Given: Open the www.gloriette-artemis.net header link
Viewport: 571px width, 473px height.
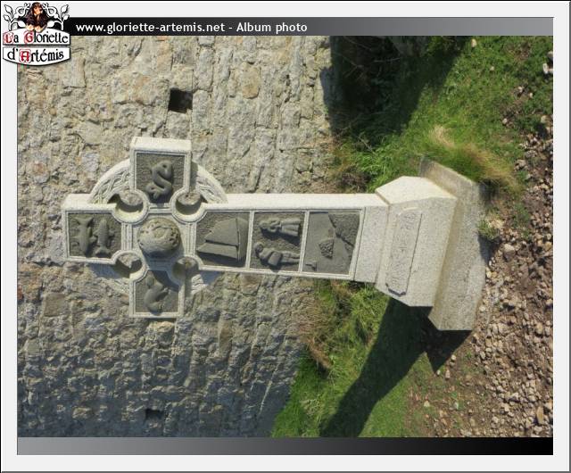Looking at the screenshot, I should pos(150,28).
